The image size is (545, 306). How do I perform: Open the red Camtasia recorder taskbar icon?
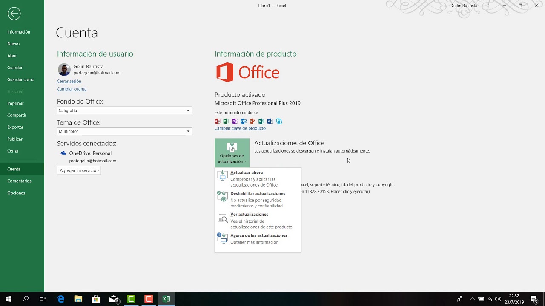coord(149,299)
